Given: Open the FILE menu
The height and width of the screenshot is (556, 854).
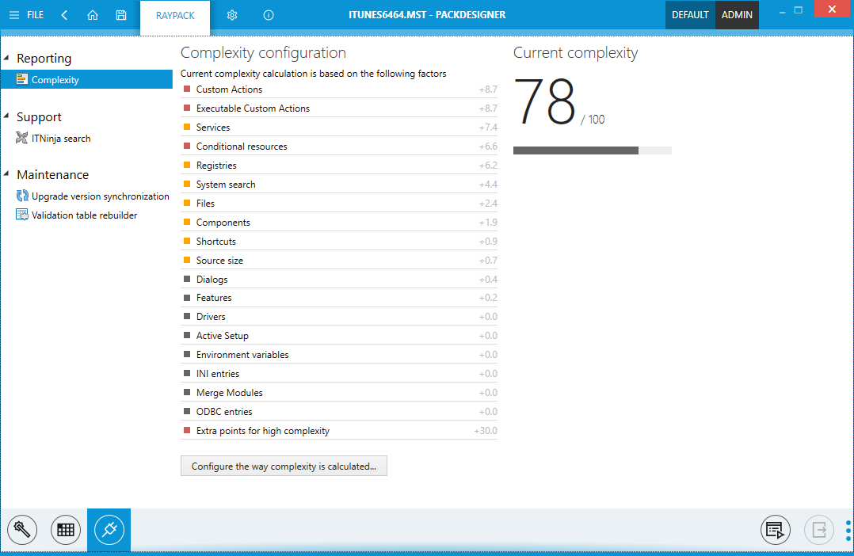Looking at the screenshot, I should [27, 15].
